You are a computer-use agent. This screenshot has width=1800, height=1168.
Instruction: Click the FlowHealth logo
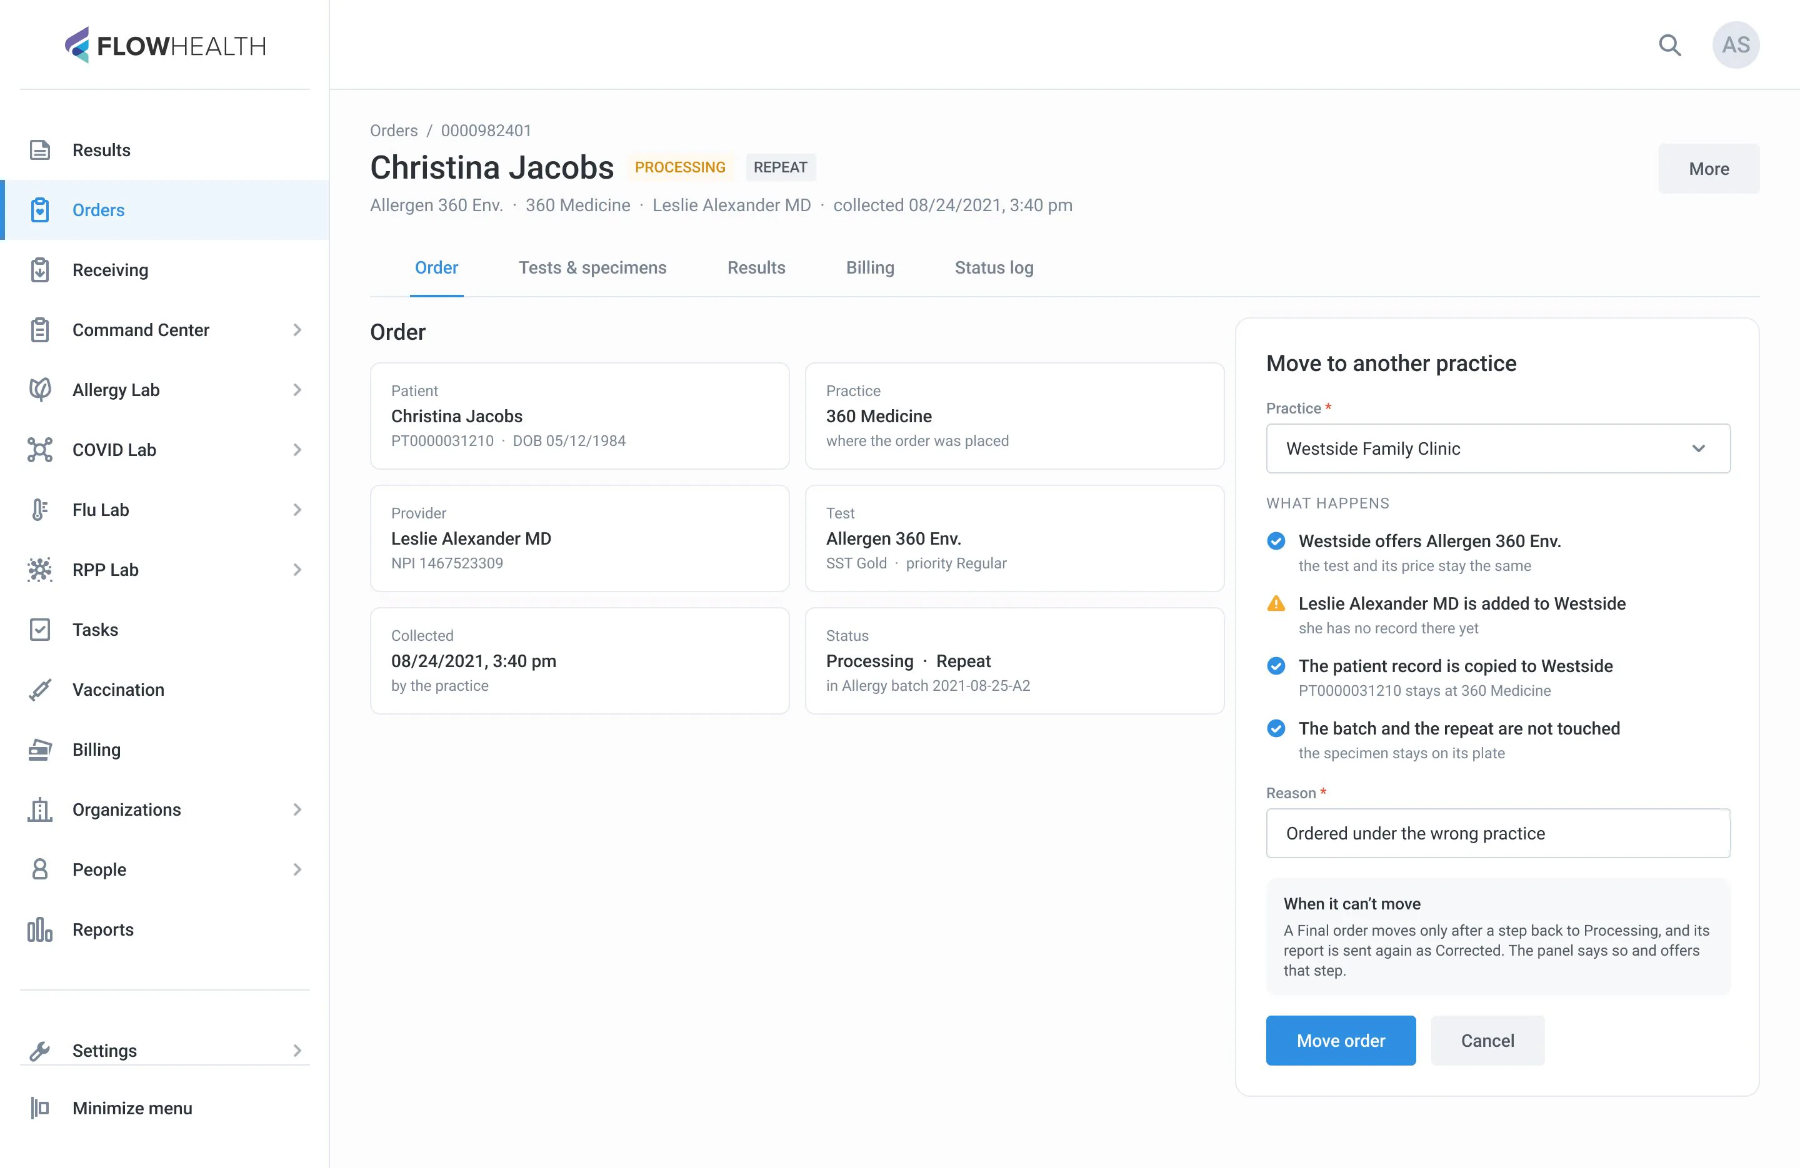tap(165, 46)
